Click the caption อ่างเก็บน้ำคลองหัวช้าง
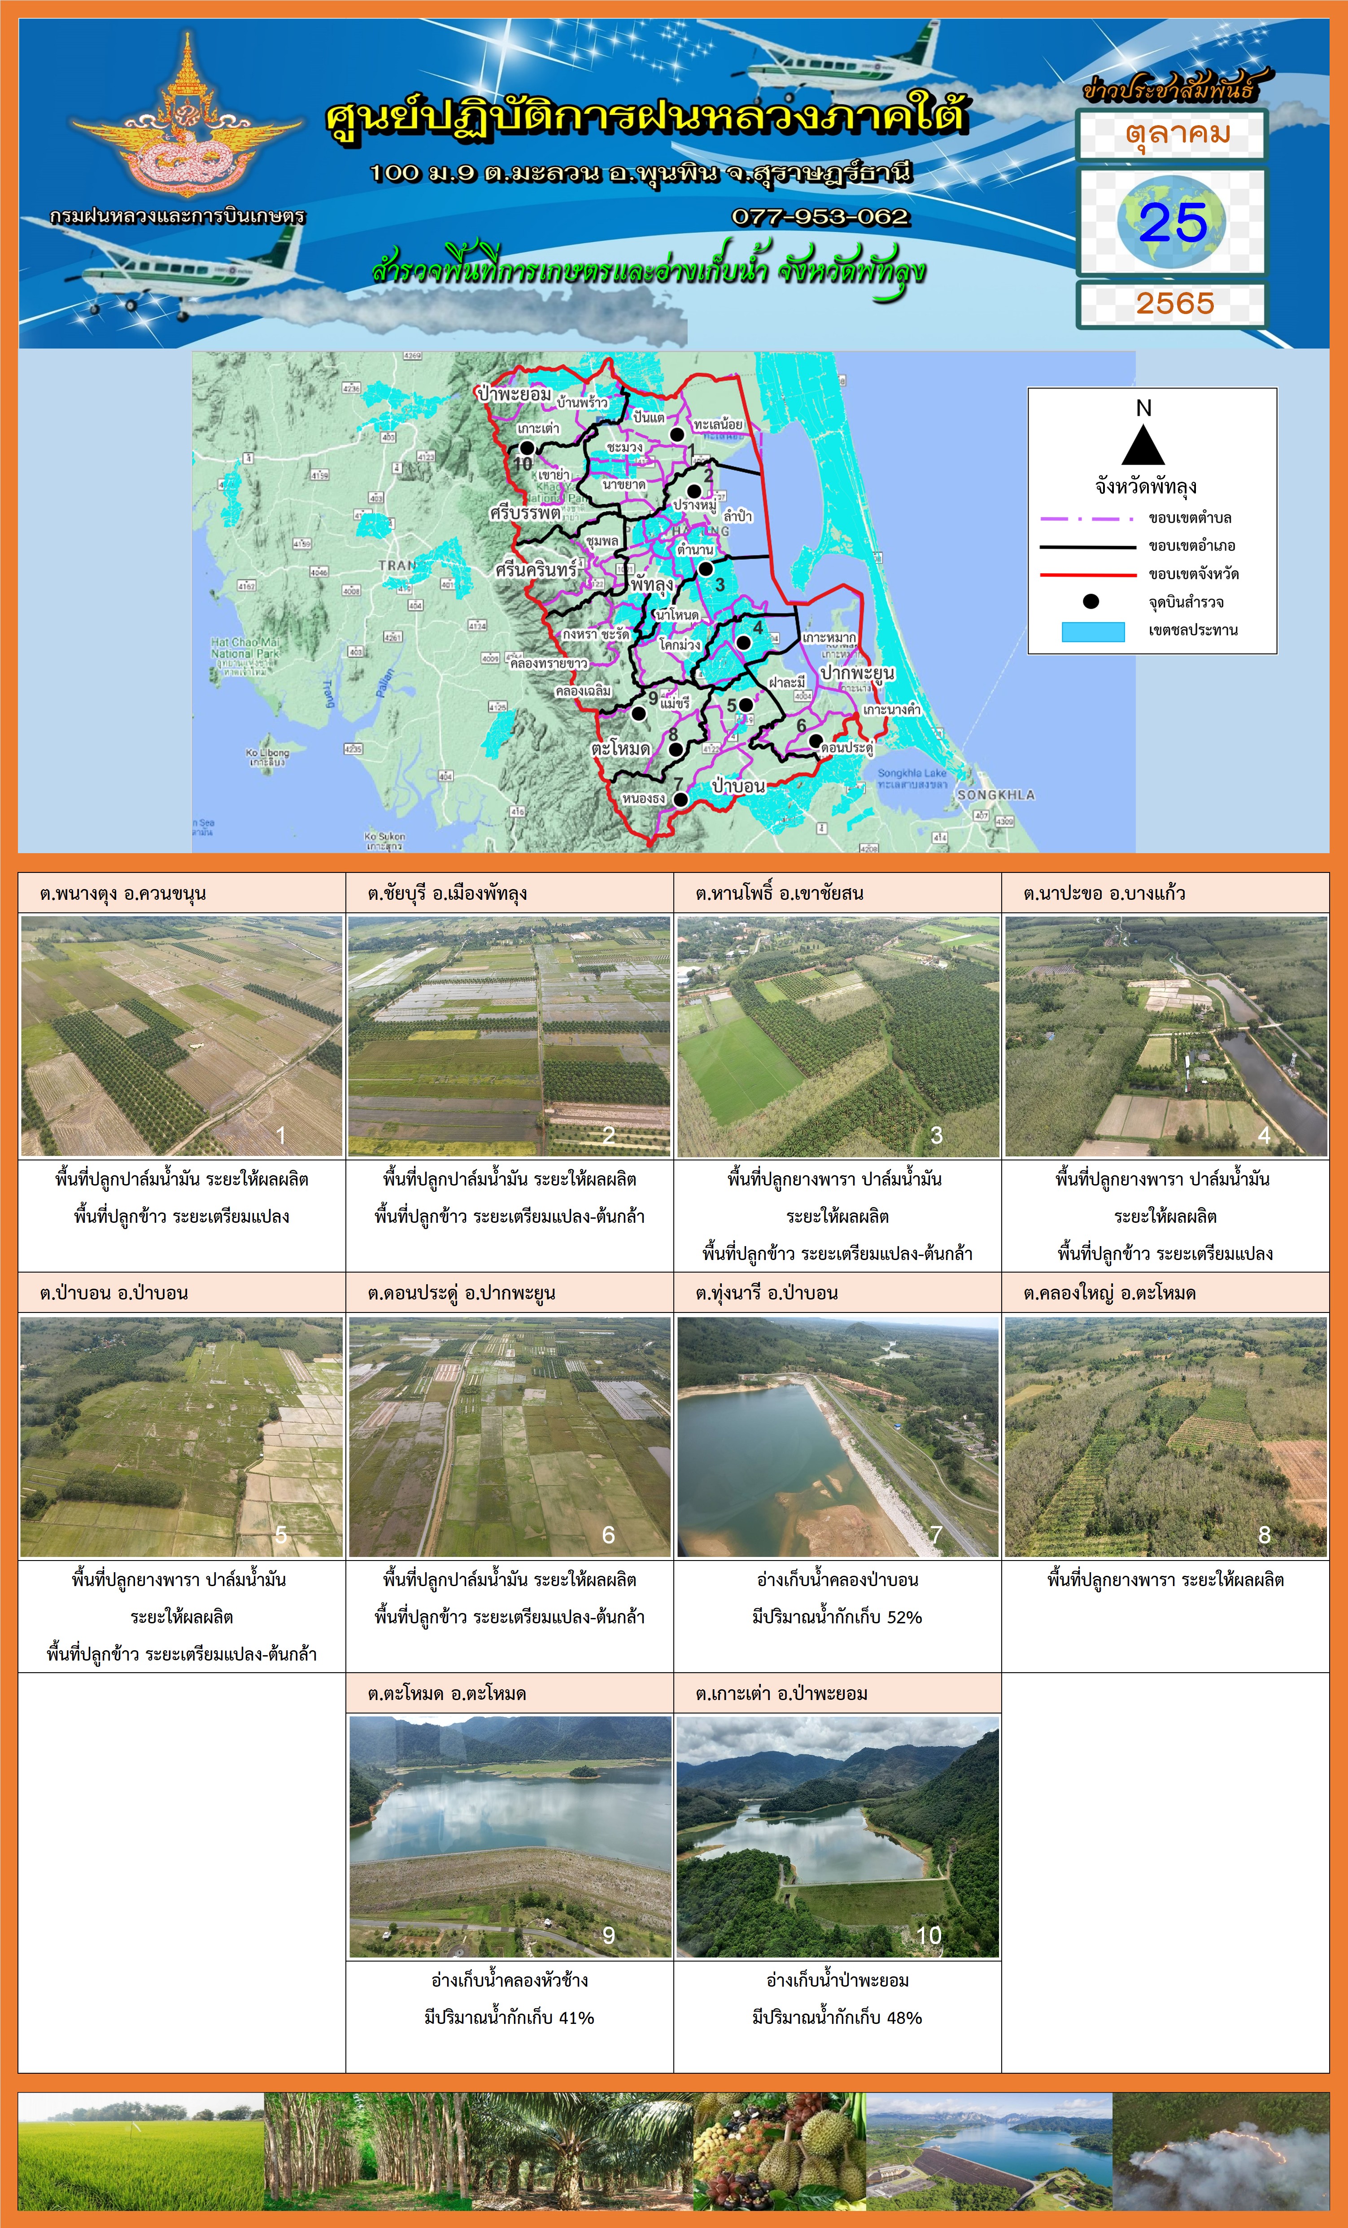The height and width of the screenshot is (2228, 1348). point(510,1980)
